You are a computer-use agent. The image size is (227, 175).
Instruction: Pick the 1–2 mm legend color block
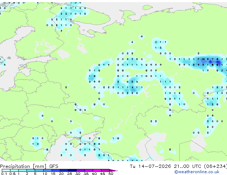23,170
